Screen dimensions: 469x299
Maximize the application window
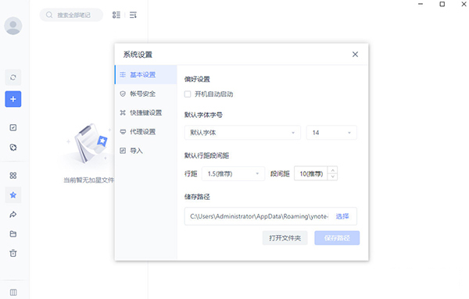pos(442,4)
